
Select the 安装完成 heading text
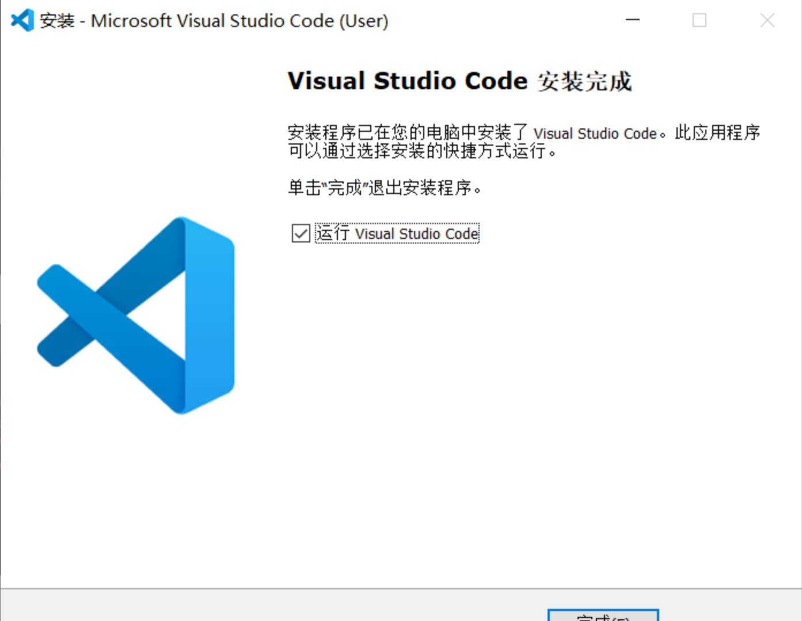(585, 81)
